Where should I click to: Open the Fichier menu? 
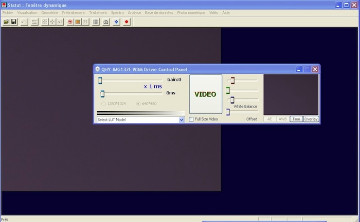pos(8,13)
